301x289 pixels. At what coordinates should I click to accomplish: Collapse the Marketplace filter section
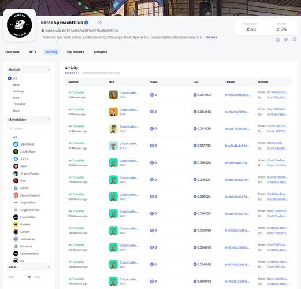click(x=29, y=120)
